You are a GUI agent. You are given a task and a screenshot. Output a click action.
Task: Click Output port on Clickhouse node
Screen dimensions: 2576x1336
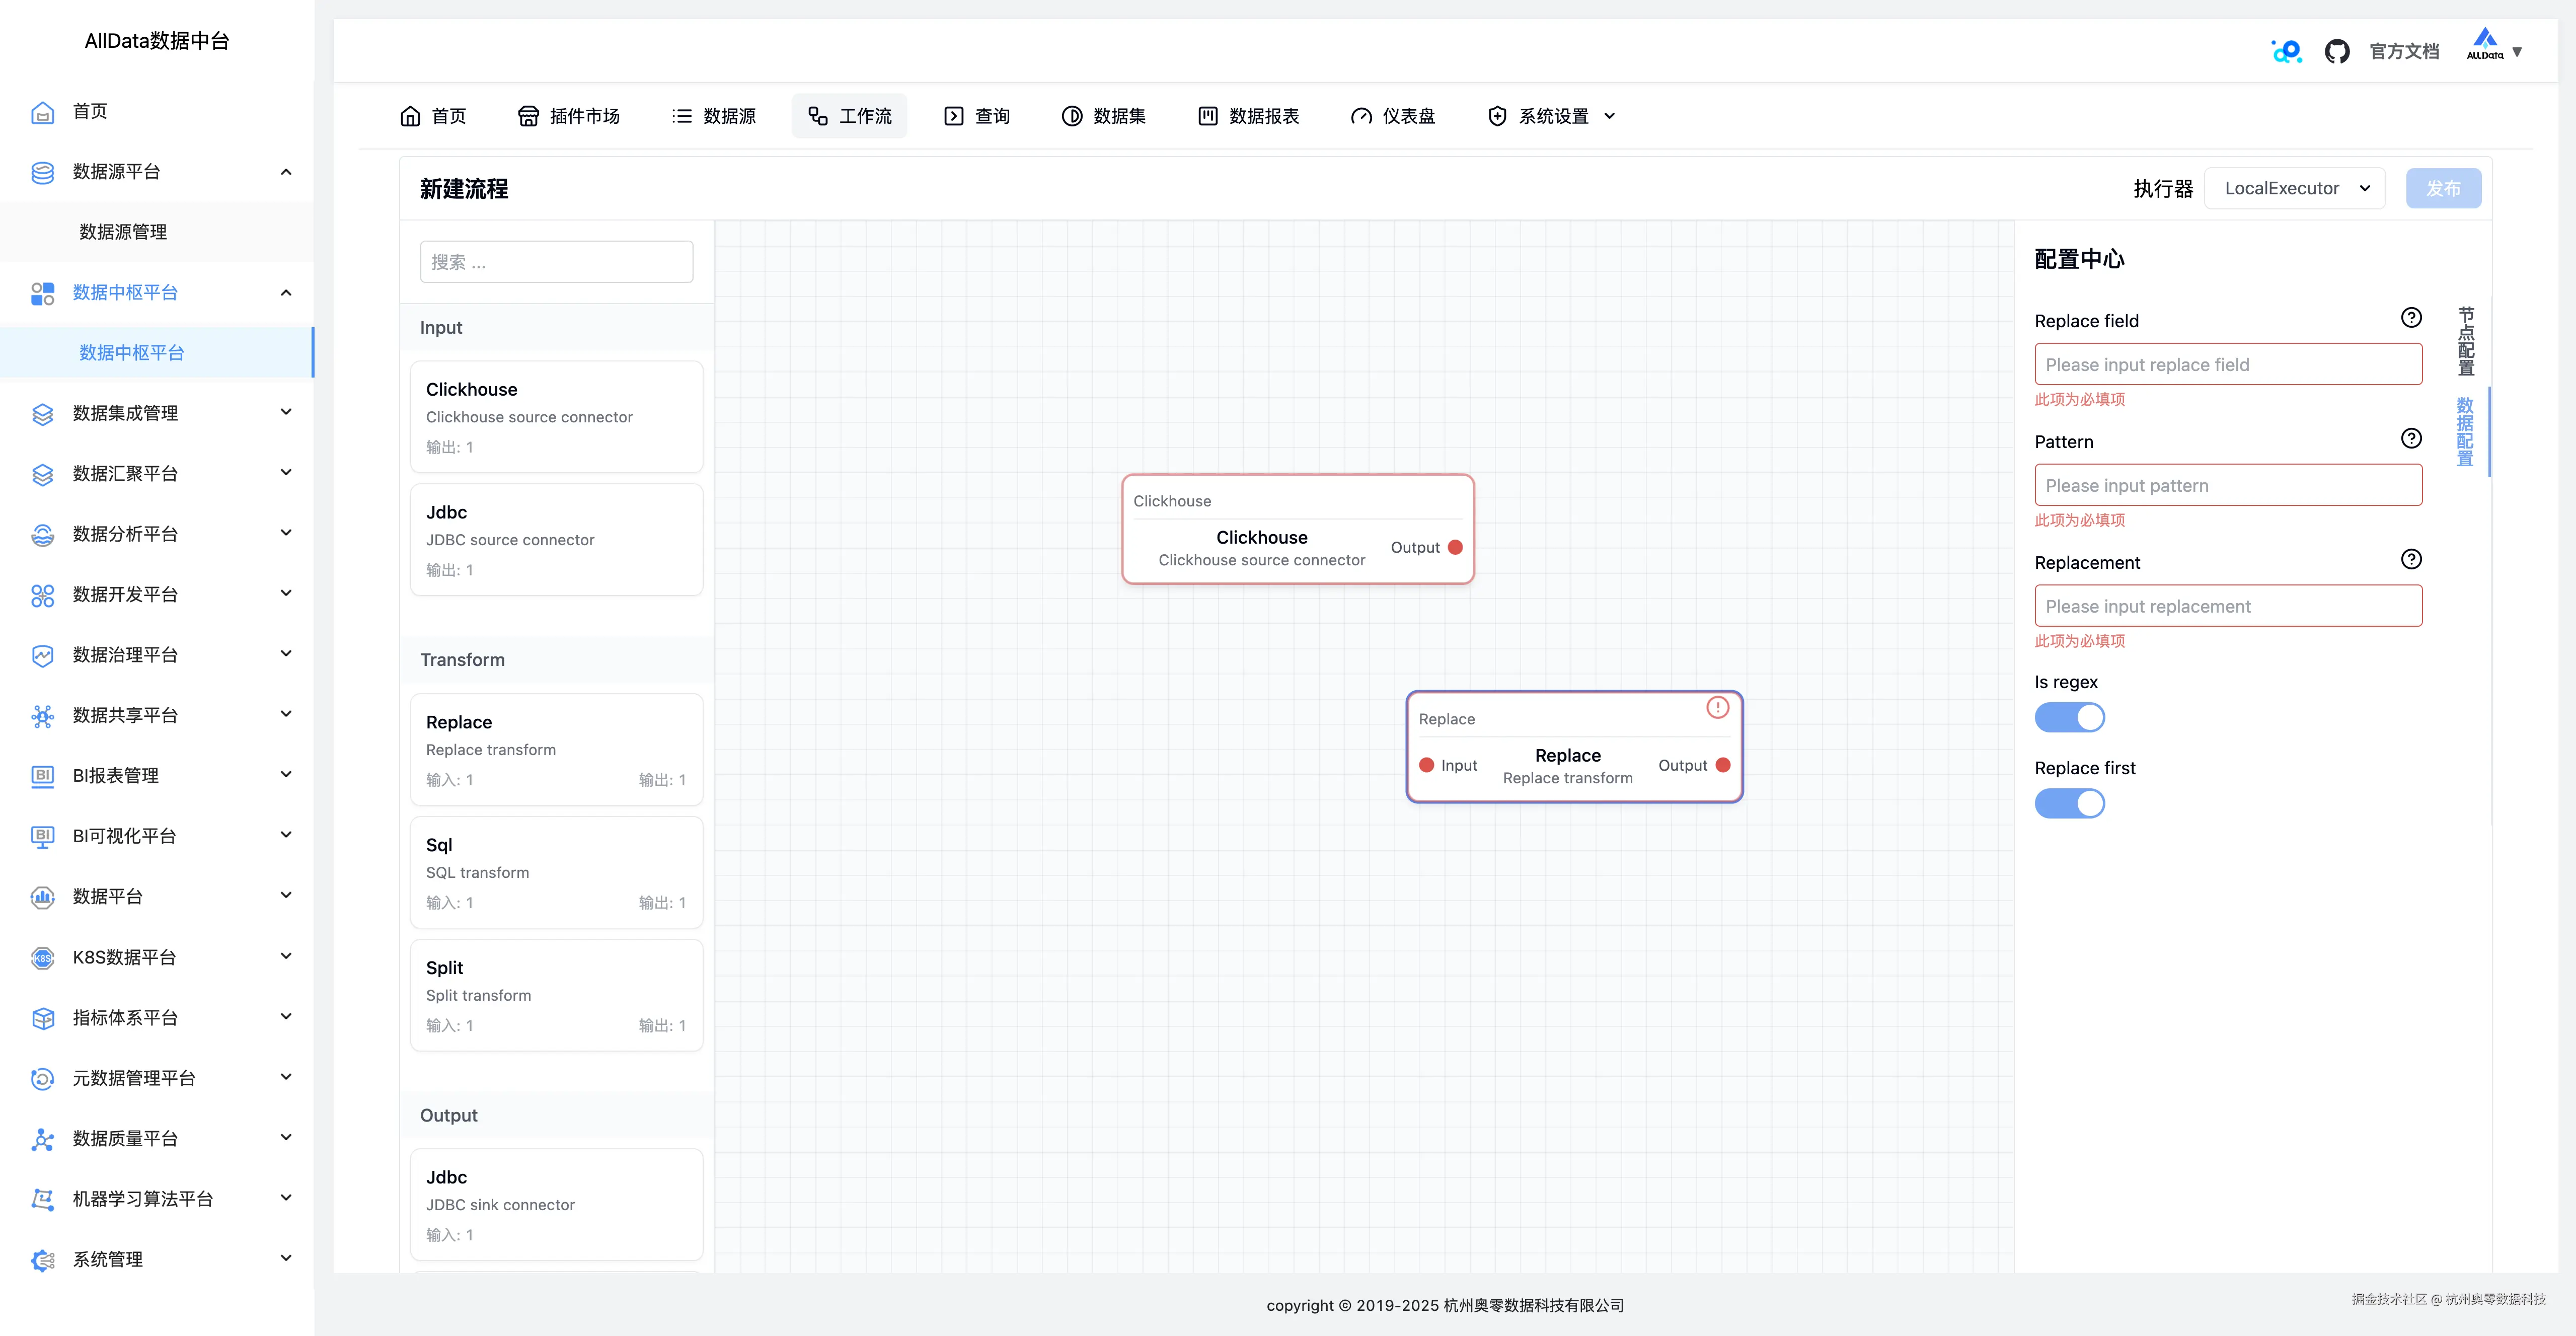pos(1455,548)
